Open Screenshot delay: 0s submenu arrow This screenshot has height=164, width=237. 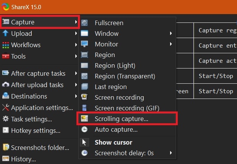click(x=171, y=153)
